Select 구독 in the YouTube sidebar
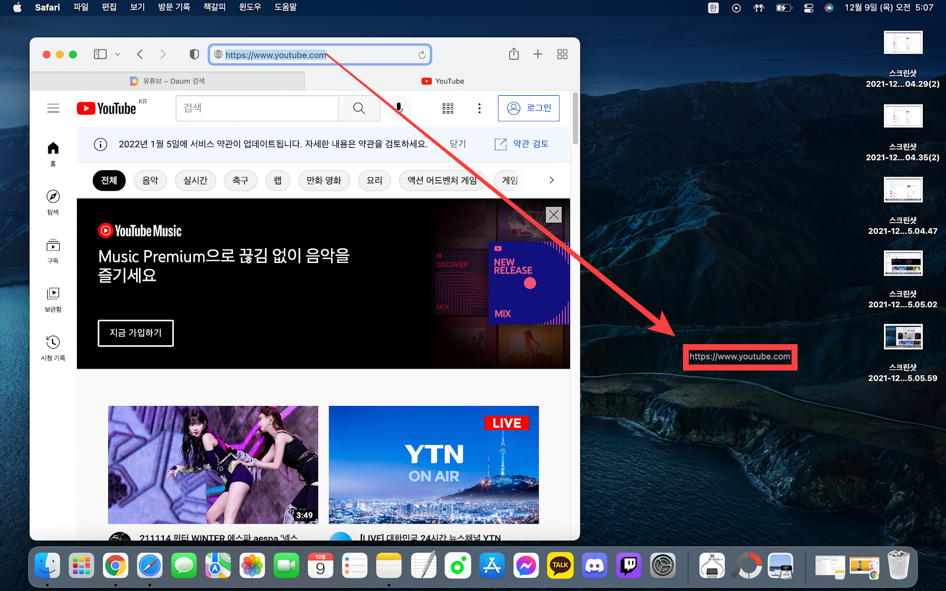The image size is (946, 591). pos(53,251)
